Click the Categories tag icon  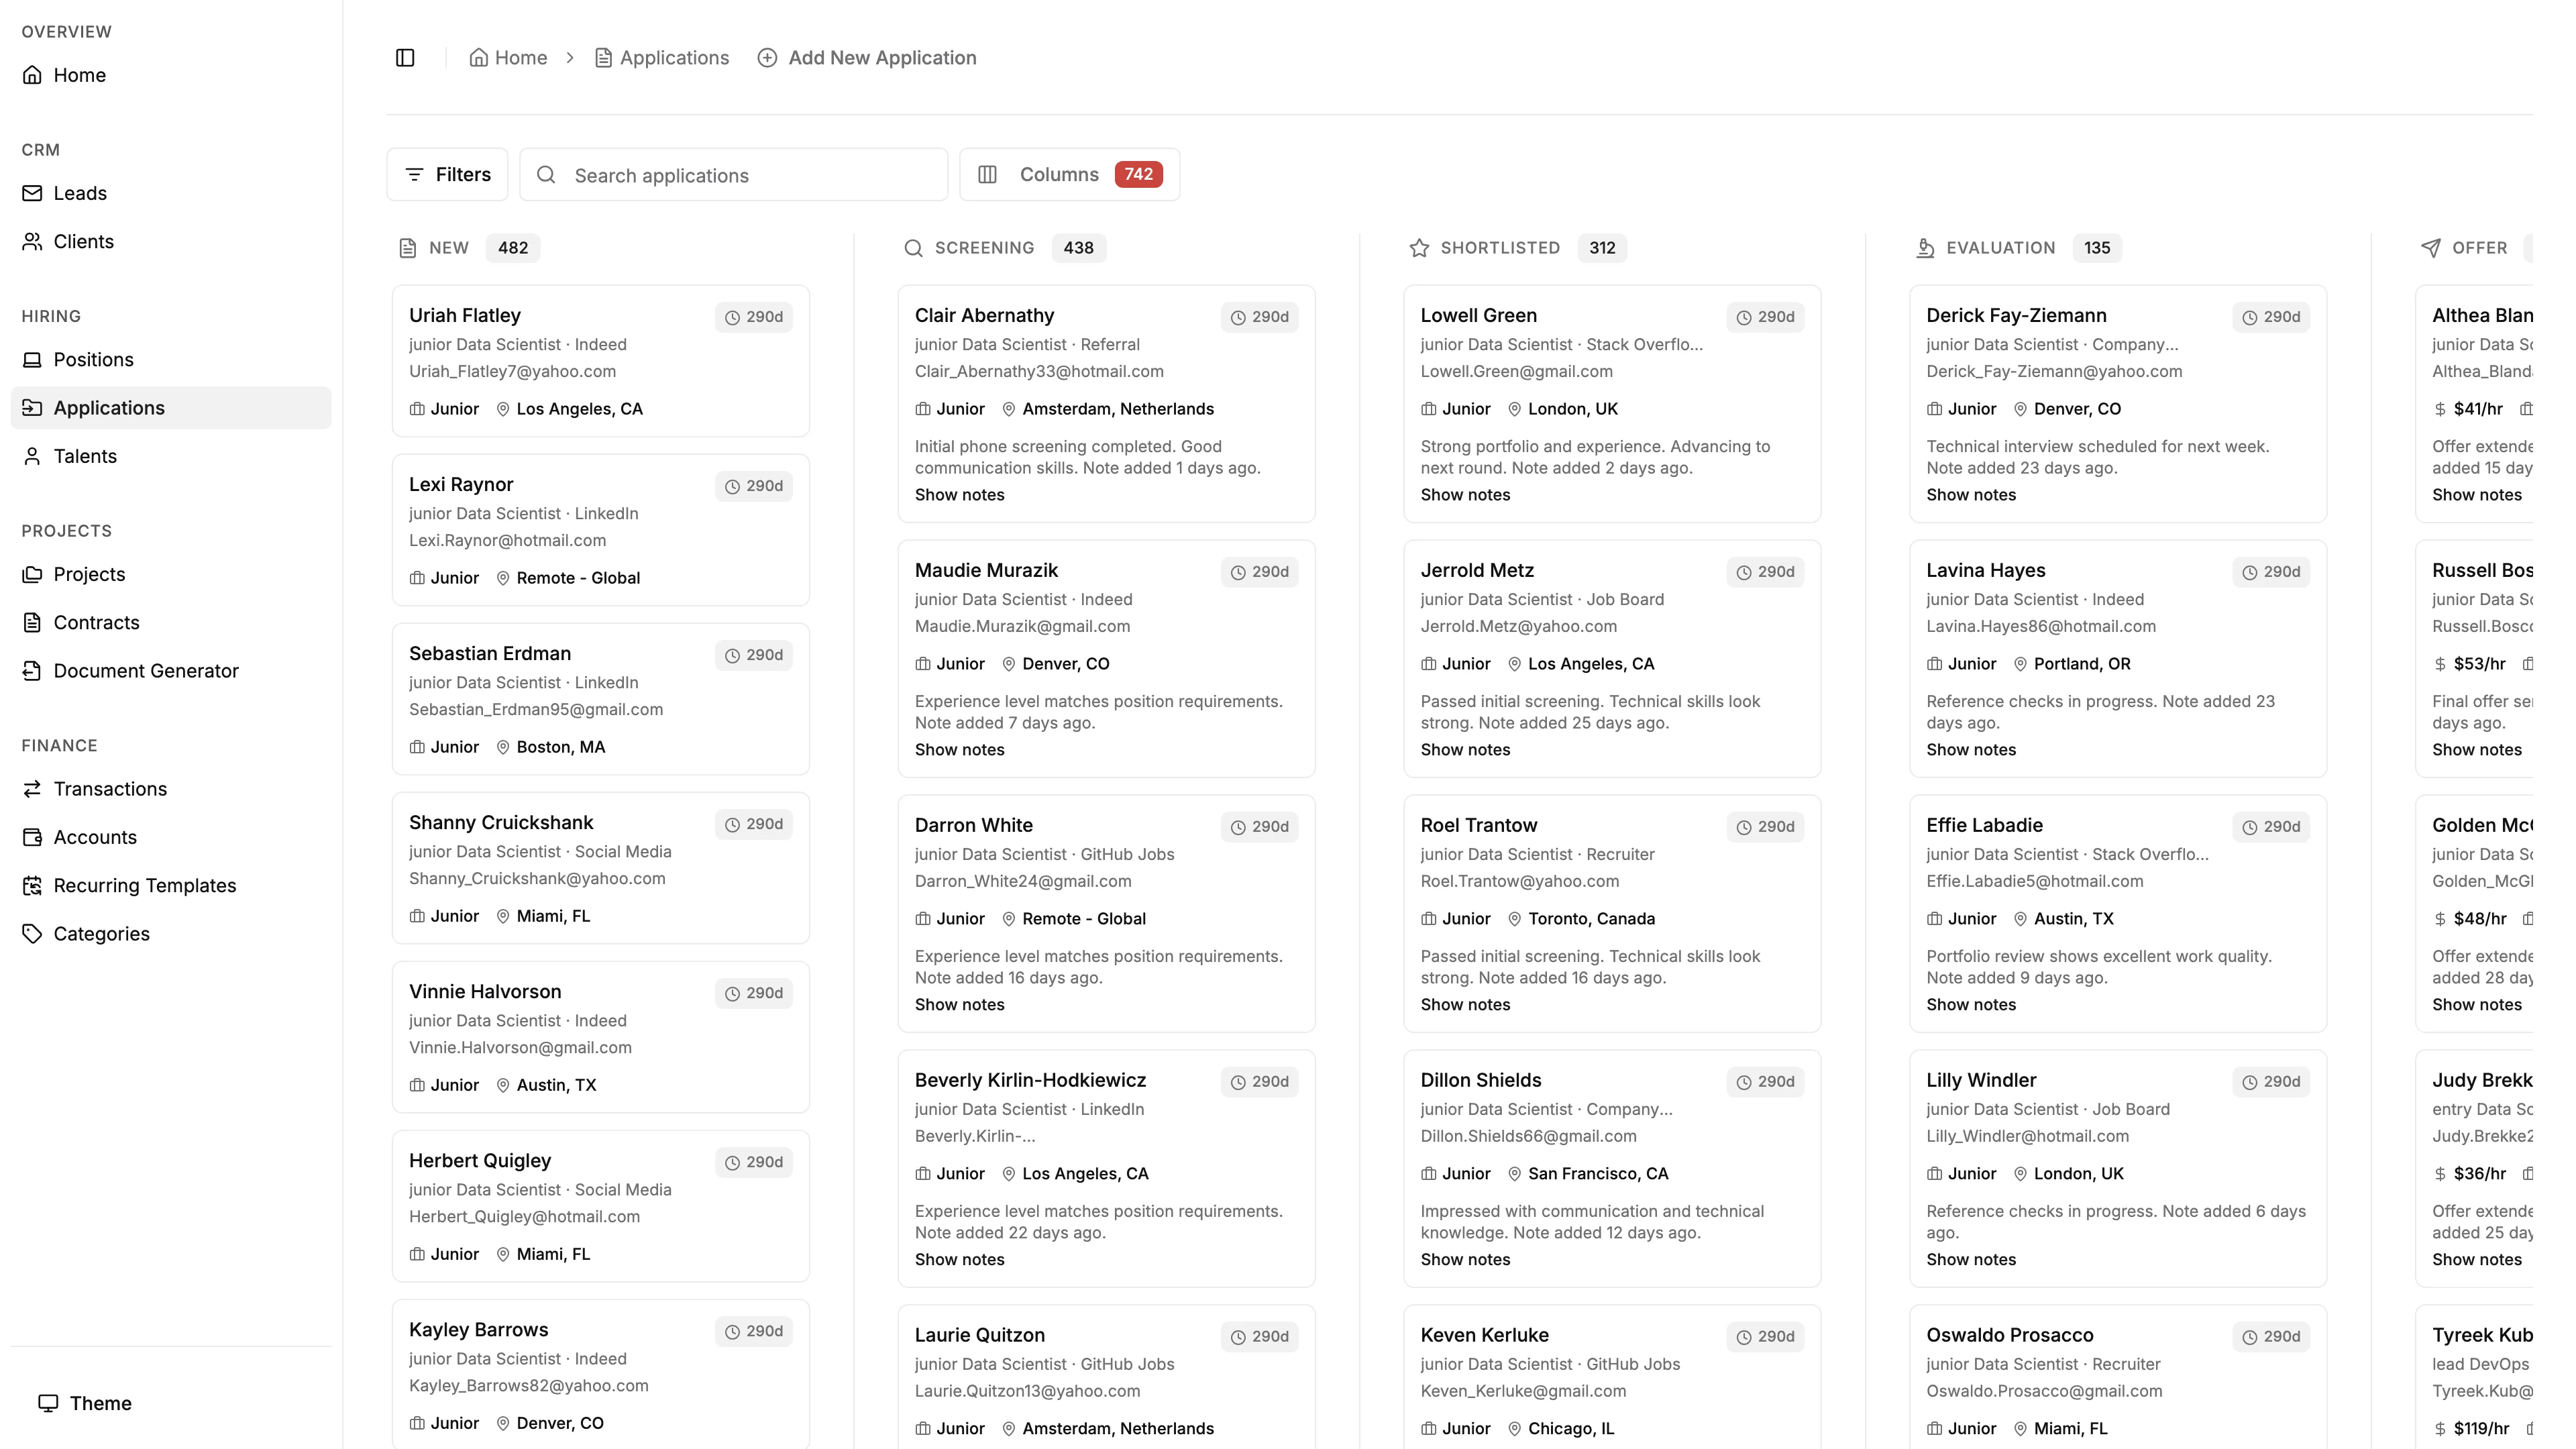click(33, 933)
